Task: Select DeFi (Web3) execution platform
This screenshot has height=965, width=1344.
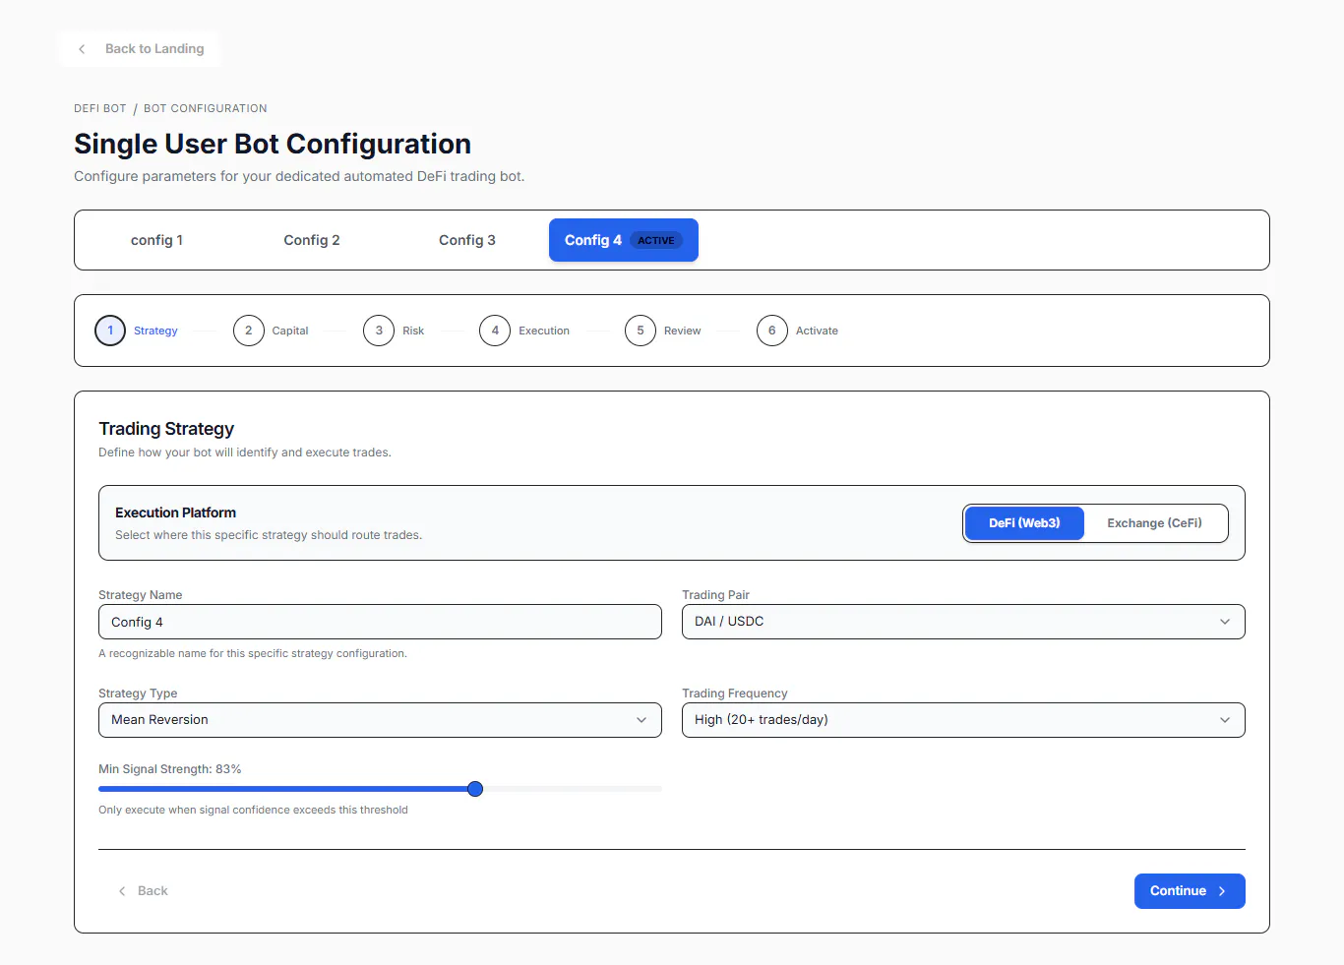Action: coord(1024,523)
